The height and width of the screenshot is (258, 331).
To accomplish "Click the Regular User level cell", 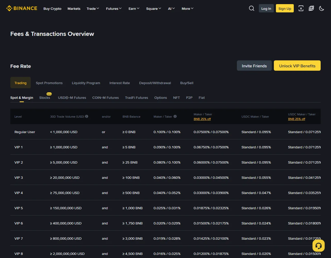I will pos(25,132).
